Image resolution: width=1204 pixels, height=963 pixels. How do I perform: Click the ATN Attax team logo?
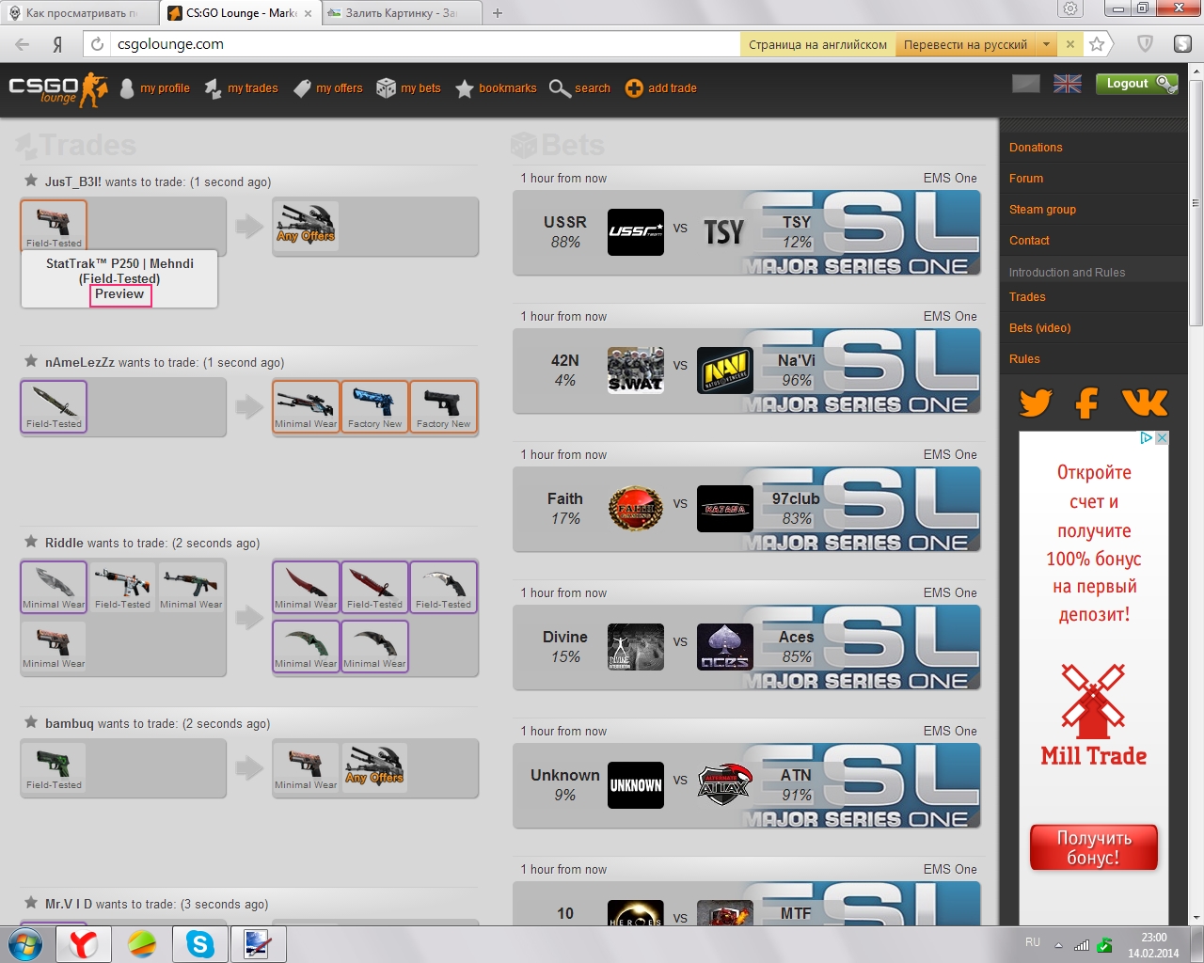(725, 785)
